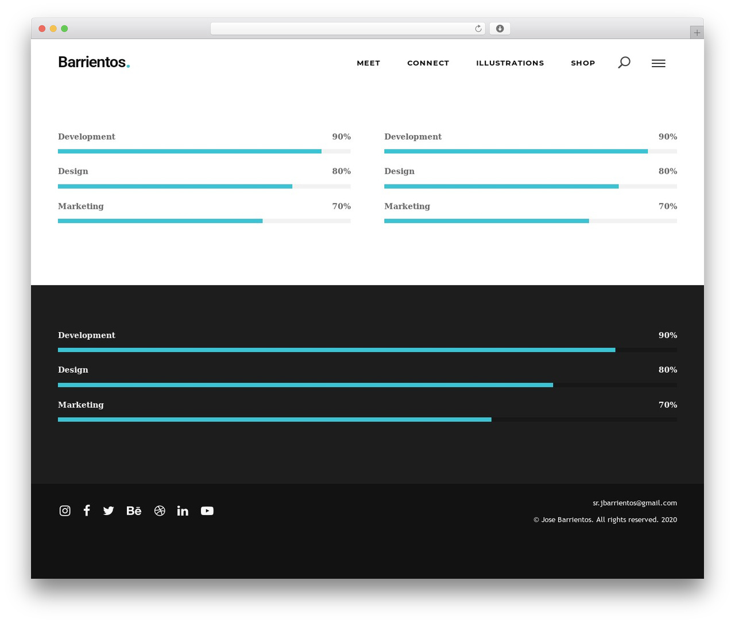Click the Development label in dark section
The image size is (735, 623).
[x=87, y=335]
